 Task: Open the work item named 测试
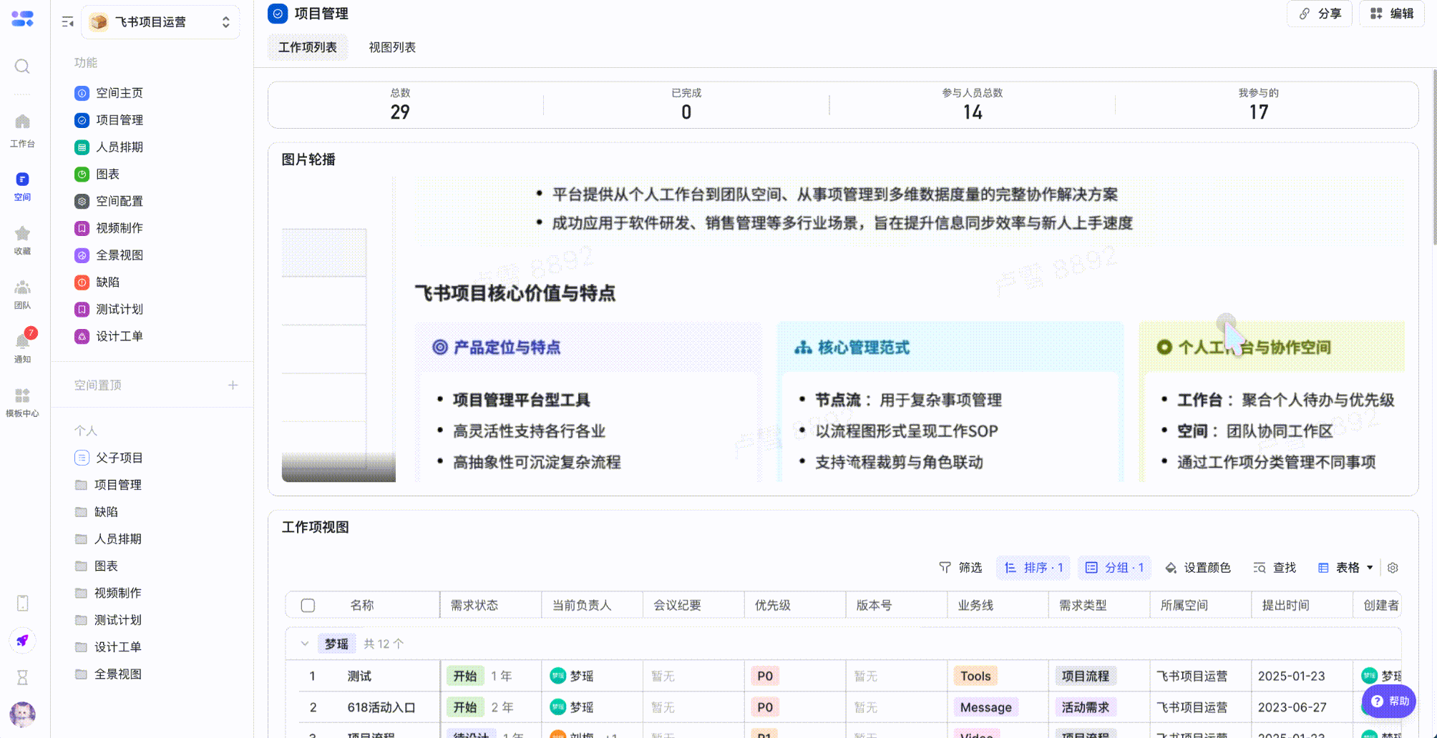[x=359, y=676]
